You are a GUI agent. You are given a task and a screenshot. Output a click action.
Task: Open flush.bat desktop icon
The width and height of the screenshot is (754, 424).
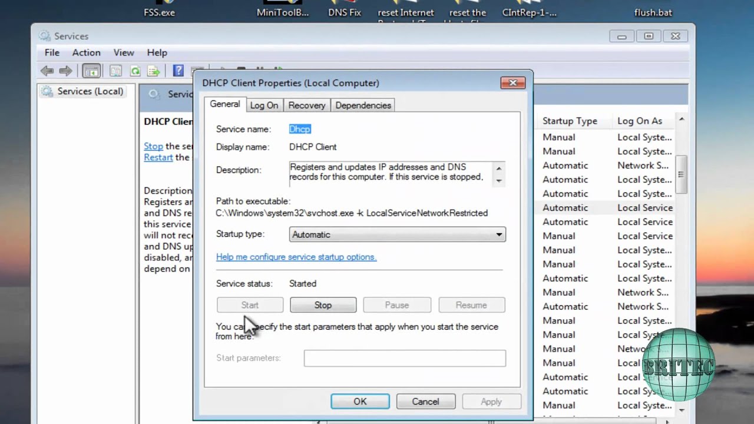pos(653,12)
